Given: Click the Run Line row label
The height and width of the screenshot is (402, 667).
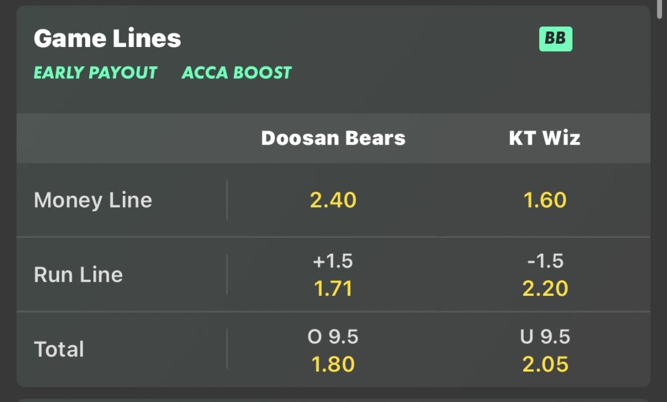Looking at the screenshot, I should tap(78, 274).
